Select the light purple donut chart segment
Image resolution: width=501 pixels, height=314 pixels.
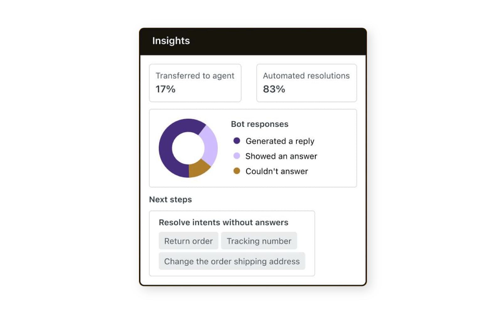[210, 144]
